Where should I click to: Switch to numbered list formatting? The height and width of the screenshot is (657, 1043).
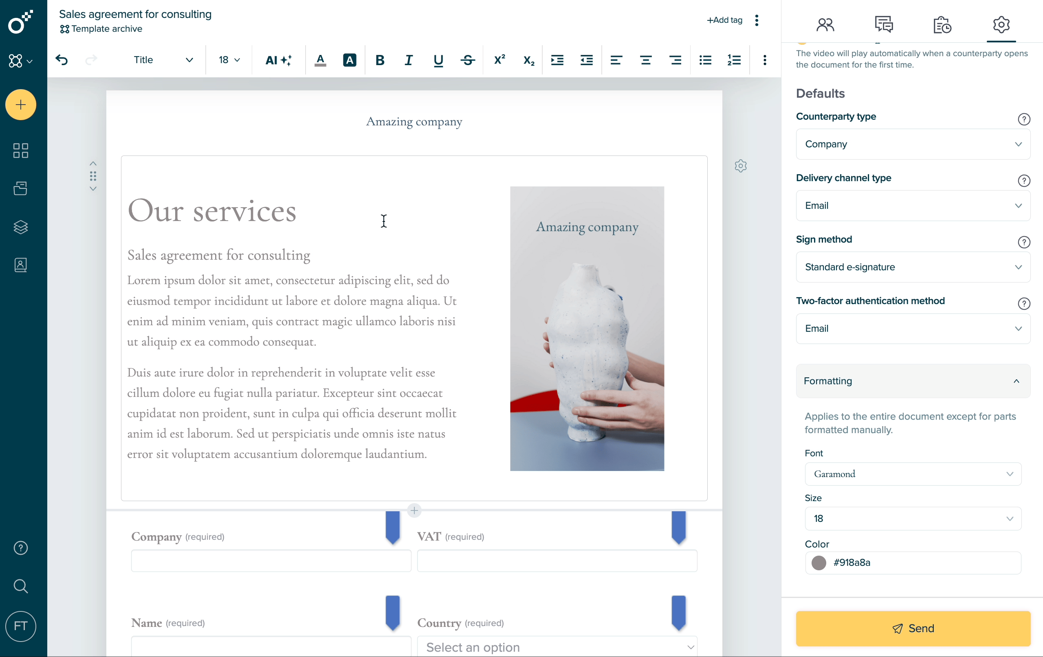(x=735, y=61)
